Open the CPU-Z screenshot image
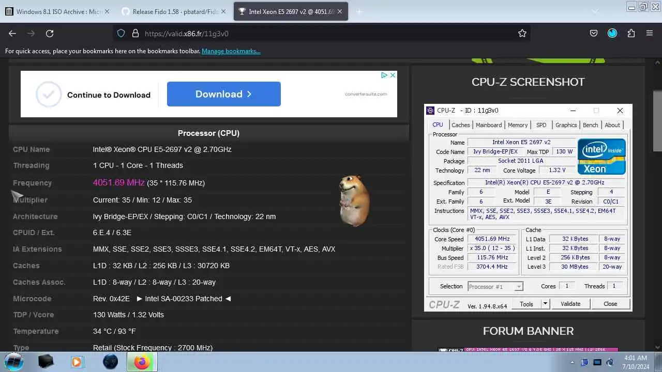Viewport: 662px width, 372px height. pyautogui.click(x=528, y=208)
